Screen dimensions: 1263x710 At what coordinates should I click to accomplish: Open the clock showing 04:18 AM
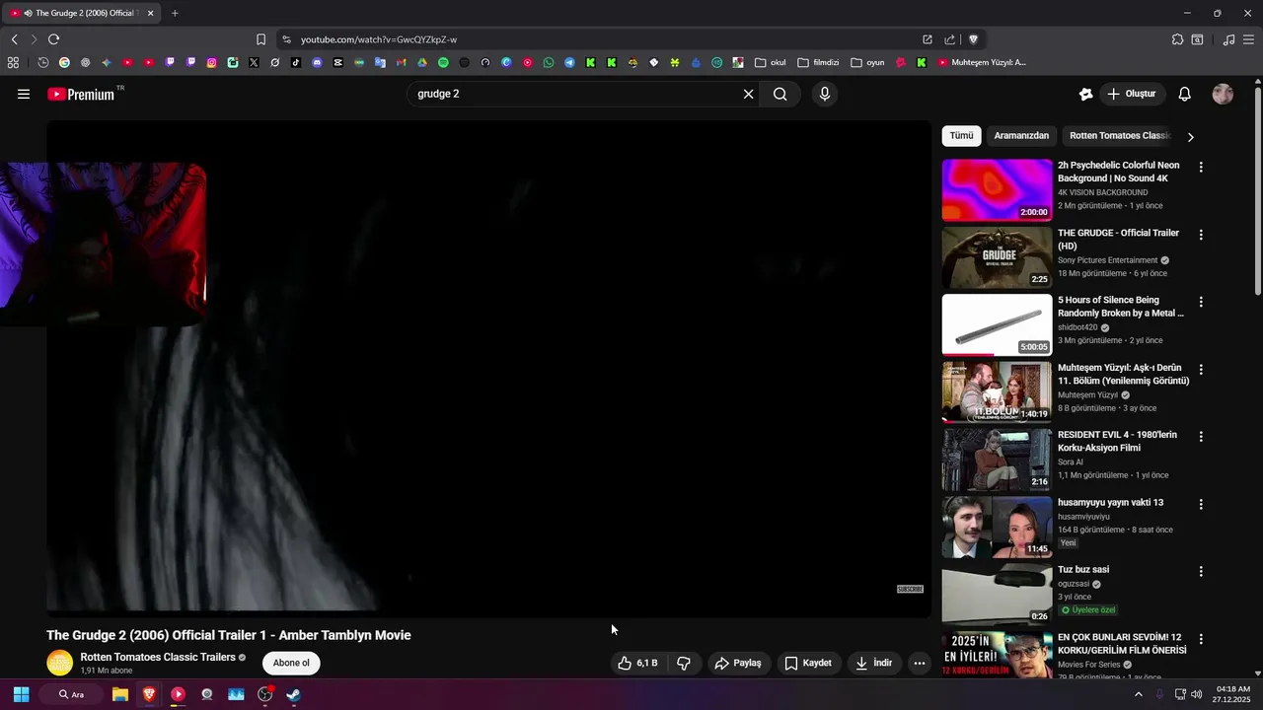[1233, 694]
